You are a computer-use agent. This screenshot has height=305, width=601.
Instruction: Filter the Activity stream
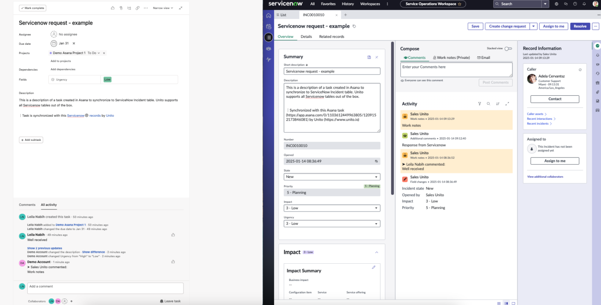click(x=480, y=104)
